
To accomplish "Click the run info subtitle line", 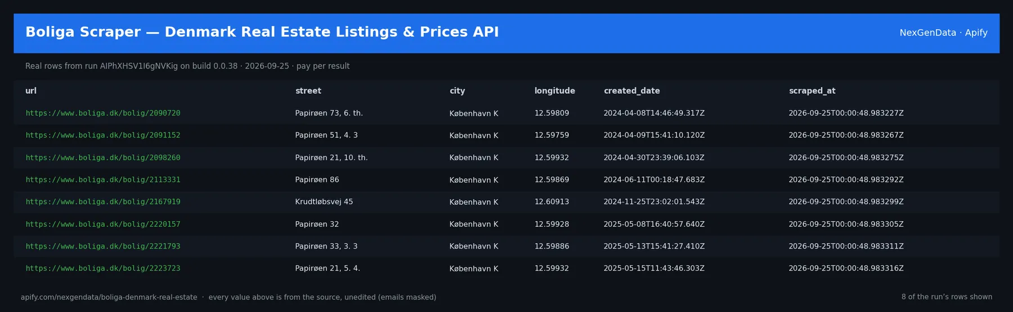I will 187,66.
